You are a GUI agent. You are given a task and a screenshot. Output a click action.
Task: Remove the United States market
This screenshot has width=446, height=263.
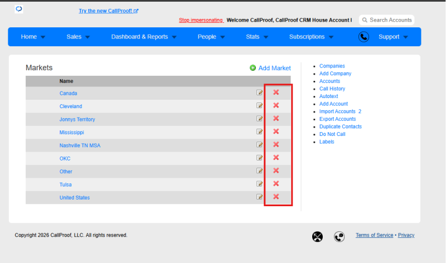[x=276, y=197]
